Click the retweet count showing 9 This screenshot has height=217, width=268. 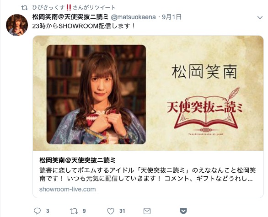coord(84,211)
